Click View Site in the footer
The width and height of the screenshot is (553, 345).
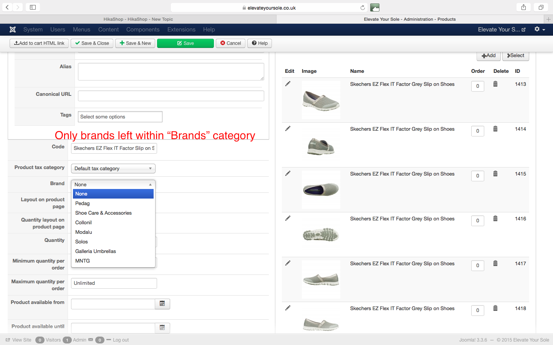pos(18,340)
